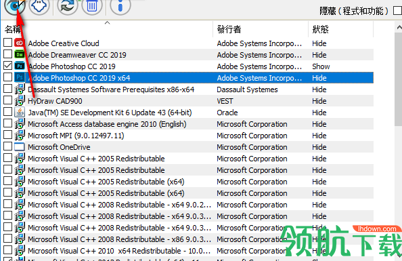Screen dimensions: 402x261
Task: Click the Adobe Creative Cloud red icon
Action: [20, 43]
